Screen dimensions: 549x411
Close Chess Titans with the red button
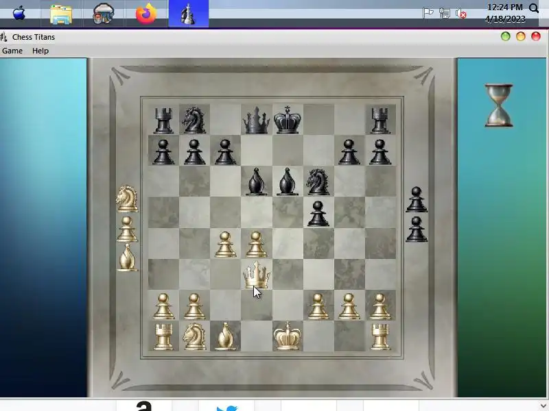tap(536, 36)
